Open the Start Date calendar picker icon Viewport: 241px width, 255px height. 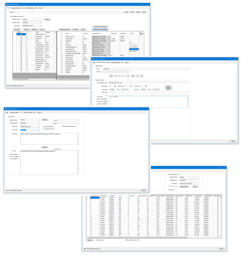[x=126, y=89]
